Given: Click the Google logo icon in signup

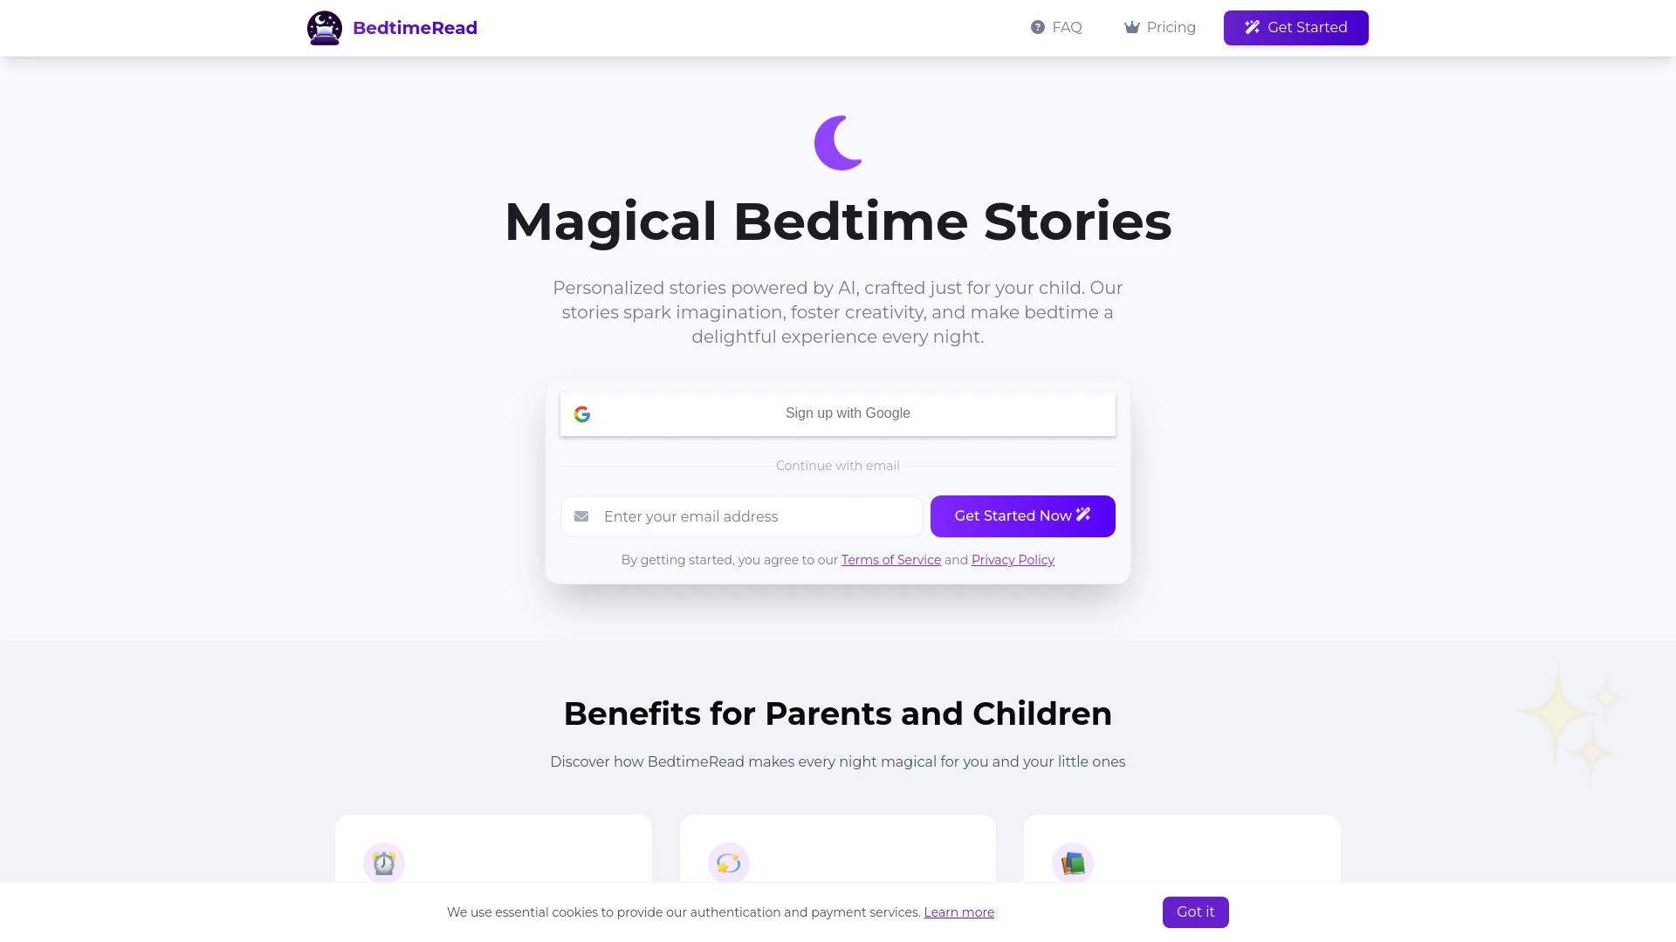Looking at the screenshot, I should click(582, 413).
